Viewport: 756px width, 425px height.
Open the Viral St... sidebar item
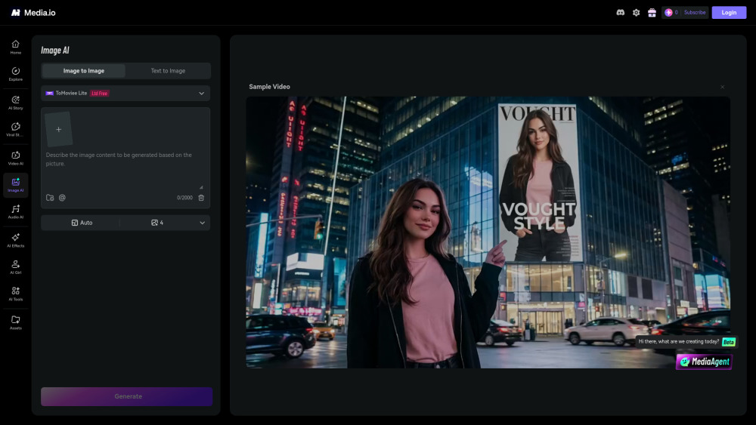click(x=15, y=130)
